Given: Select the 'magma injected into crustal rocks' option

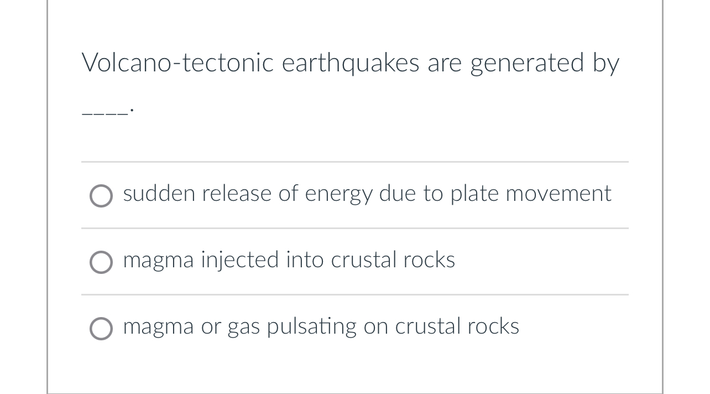Looking at the screenshot, I should (101, 262).
